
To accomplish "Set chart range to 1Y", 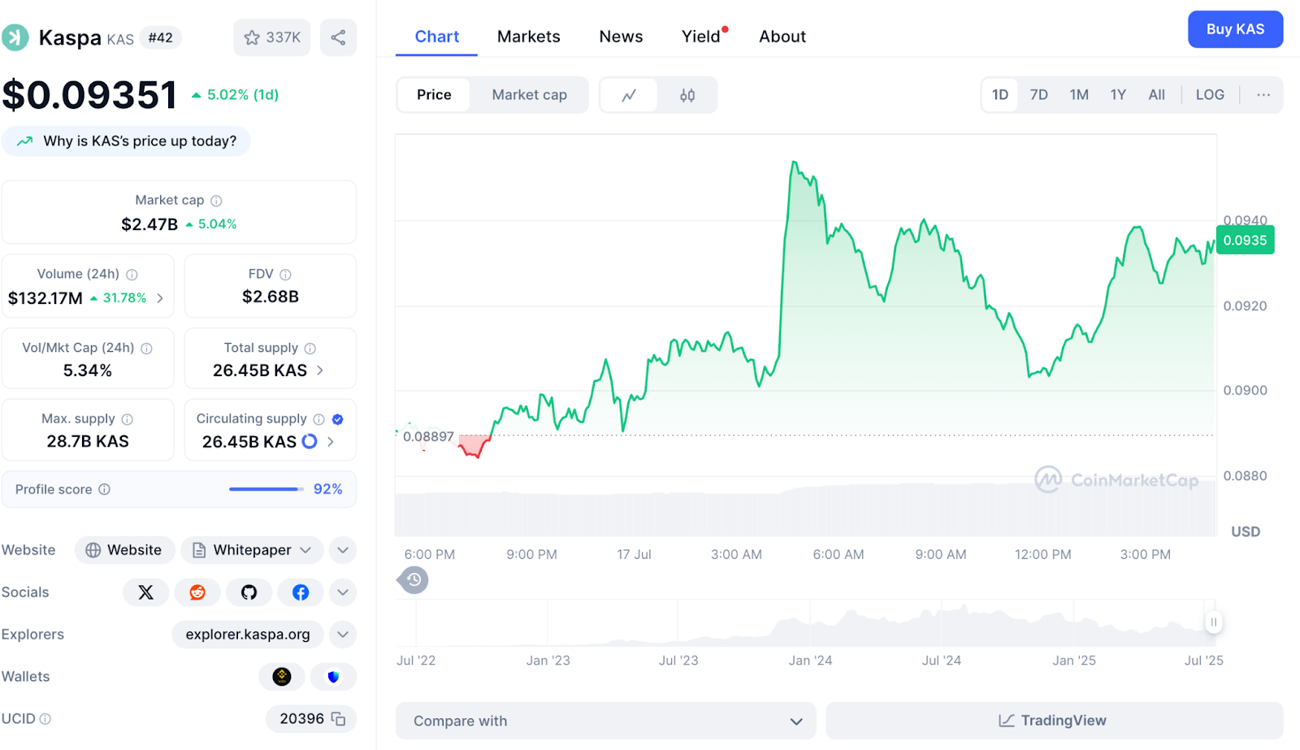I will (x=1118, y=95).
